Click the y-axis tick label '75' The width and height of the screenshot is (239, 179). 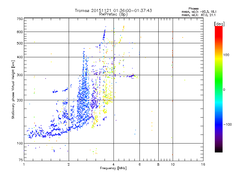point(21,160)
